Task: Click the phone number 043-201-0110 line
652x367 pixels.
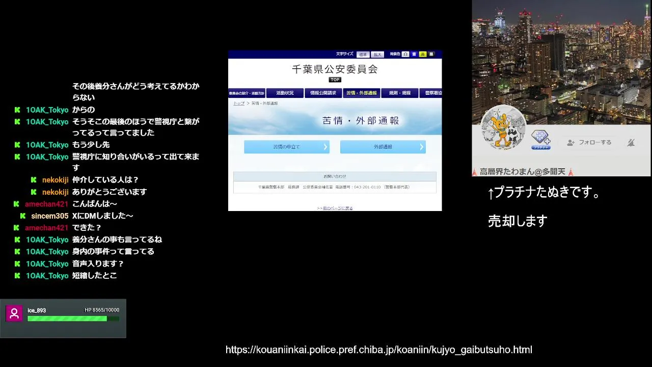Action: [x=335, y=187]
